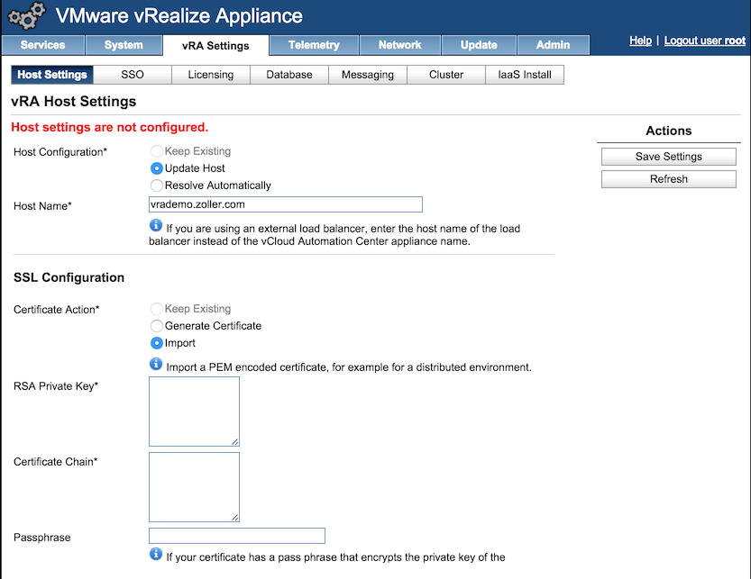Select the Update Host radio option

[x=157, y=168]
